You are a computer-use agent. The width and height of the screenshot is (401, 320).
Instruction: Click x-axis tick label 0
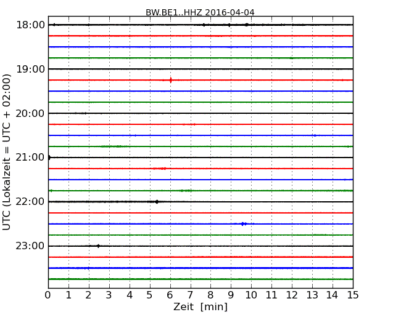pos(48,295)
